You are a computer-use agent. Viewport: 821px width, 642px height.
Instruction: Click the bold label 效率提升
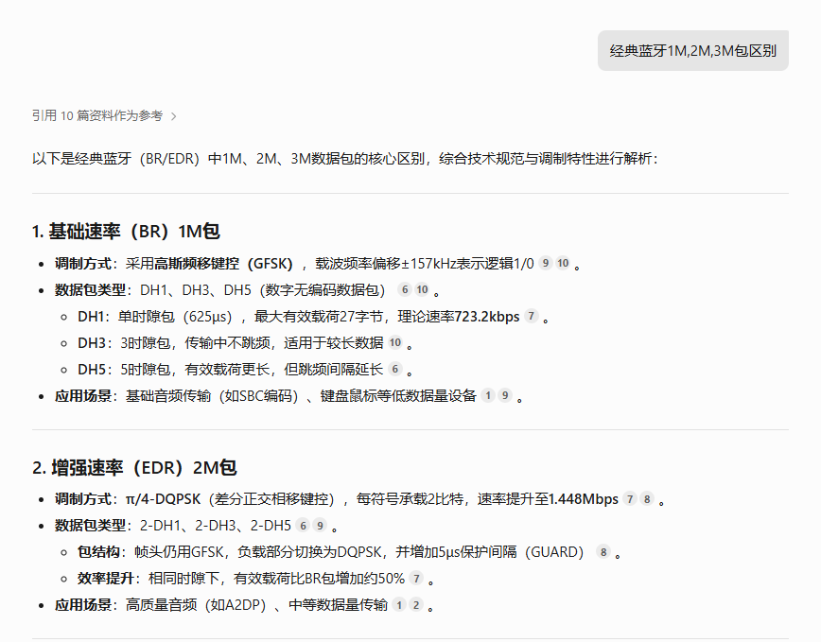coord(106,578)
